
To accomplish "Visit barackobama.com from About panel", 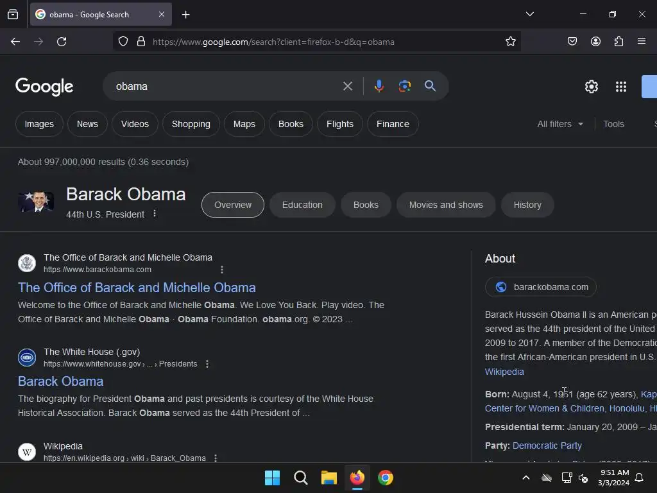I will 540,287.
